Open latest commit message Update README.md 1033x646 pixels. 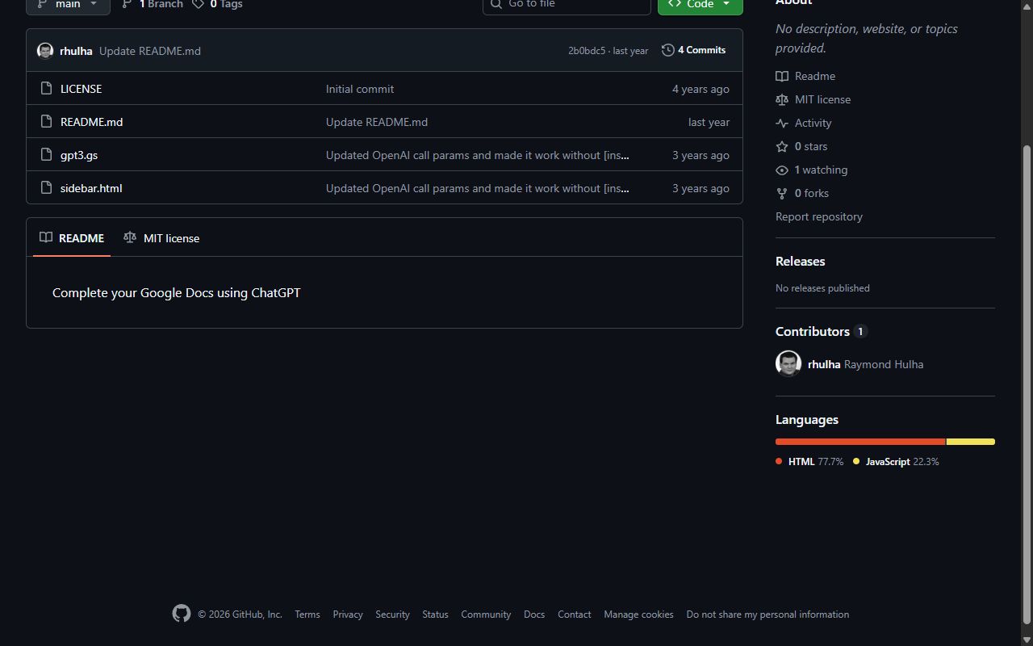150,51
